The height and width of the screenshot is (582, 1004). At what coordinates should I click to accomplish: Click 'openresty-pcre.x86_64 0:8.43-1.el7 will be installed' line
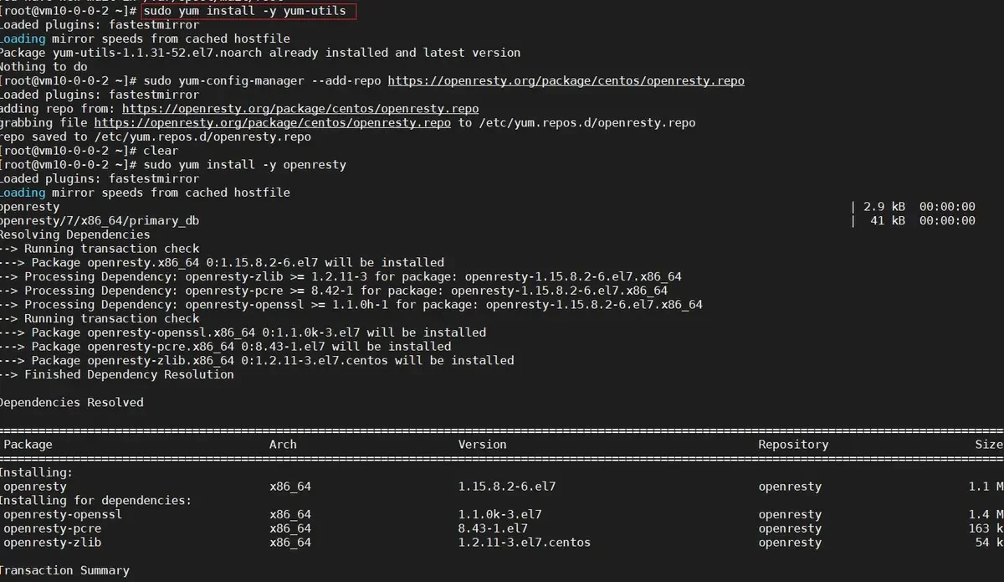click(226, 347)
